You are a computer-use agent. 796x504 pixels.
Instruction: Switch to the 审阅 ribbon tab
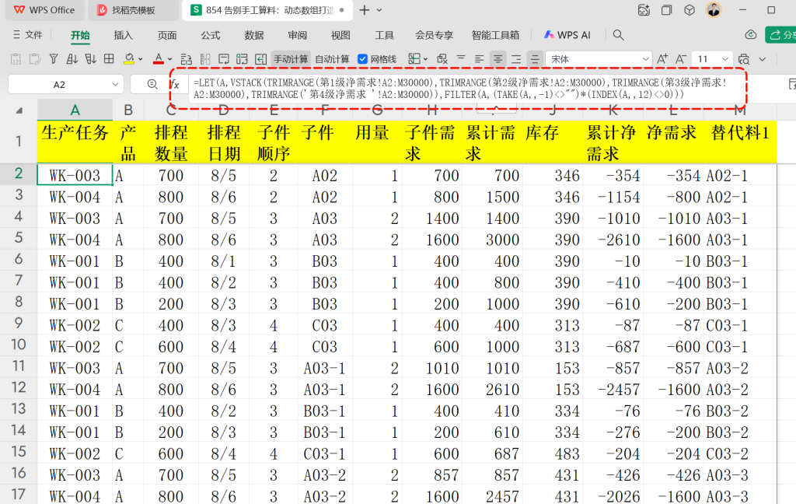(x=297, y=35)
